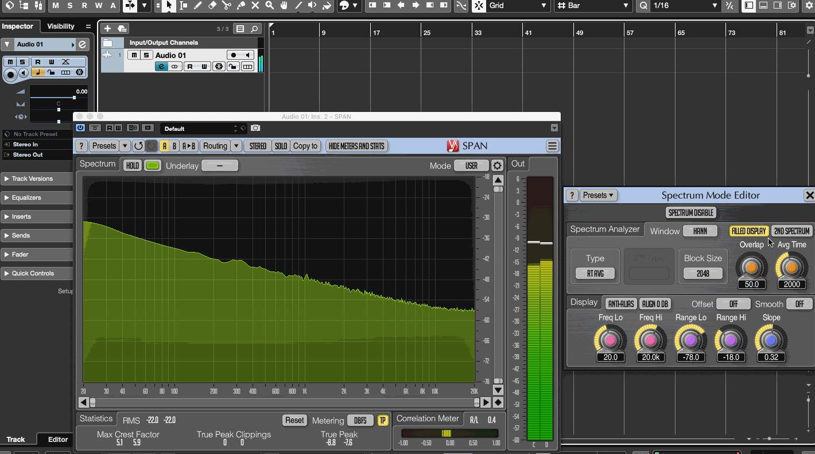The image size is (815, 454).
Task: Mute the Audio 01 track in track list
Action: (x=134, y=55)
